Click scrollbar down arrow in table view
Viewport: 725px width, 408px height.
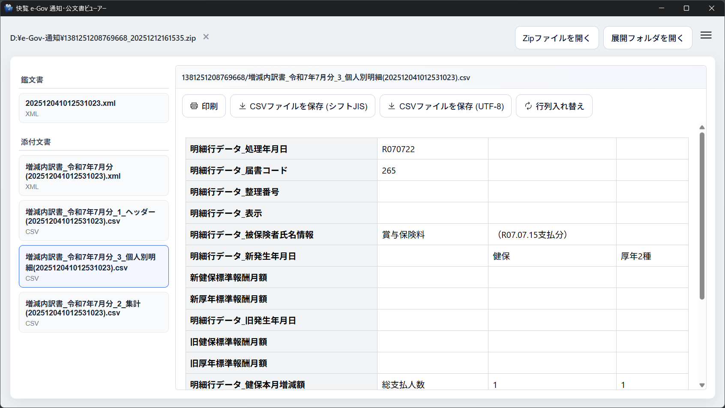tap(702, 385)
